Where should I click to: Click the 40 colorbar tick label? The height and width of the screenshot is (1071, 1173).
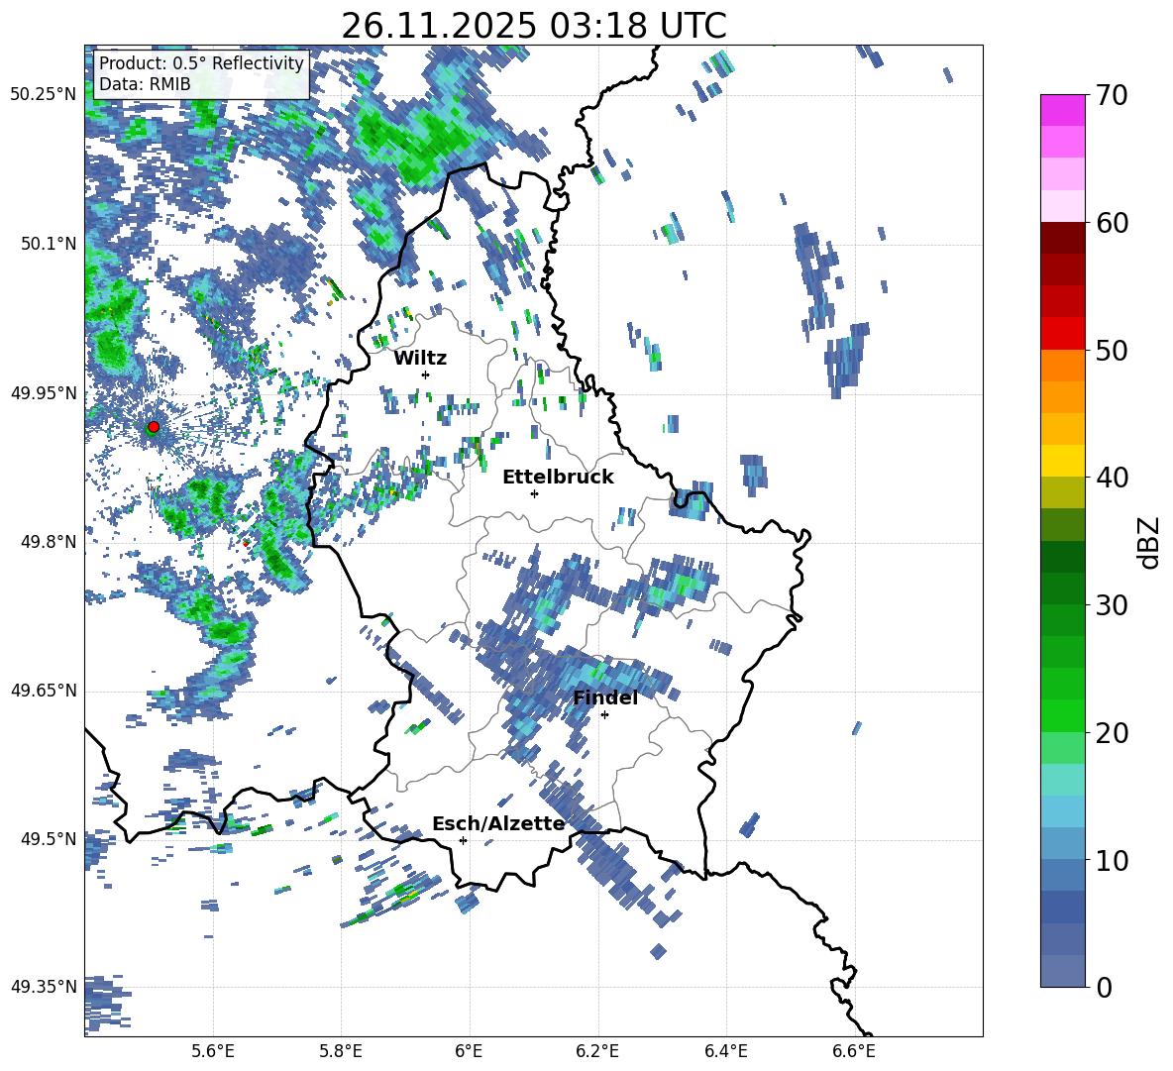click(1112, 478)
